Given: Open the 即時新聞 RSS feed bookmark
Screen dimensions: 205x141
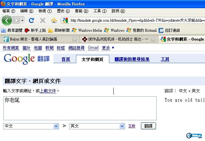Looking at the screenshot, I should coord(59,30).
